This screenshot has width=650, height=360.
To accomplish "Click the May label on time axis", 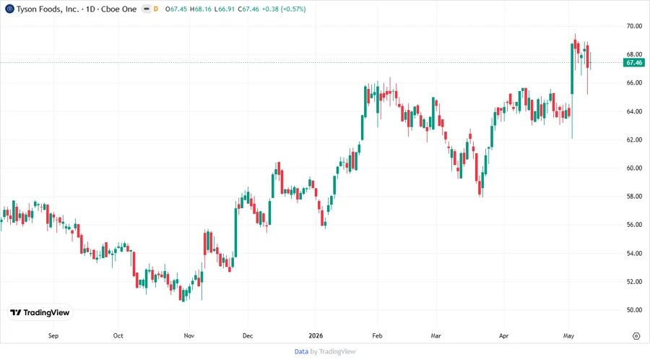I will coord(569,335).
